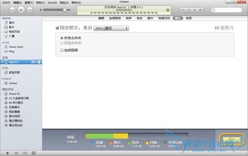Open the 高级(A) menu
The height and width of the screenshot is (156, 248).
[x=64, y=3]
